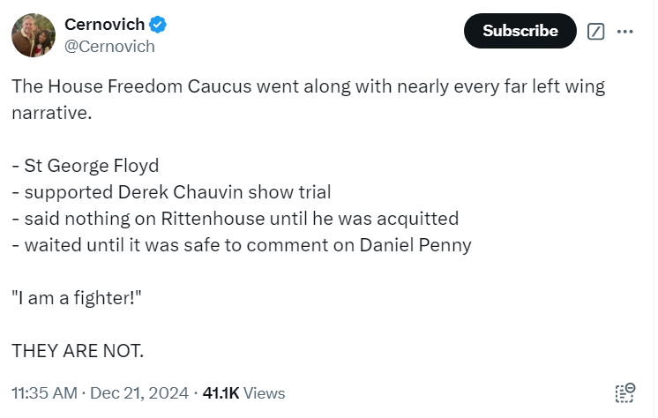The height and width of the screenshot is (418, 658).
Task: Click the Dec 21, 2024 date
Action: pos(140,395)
